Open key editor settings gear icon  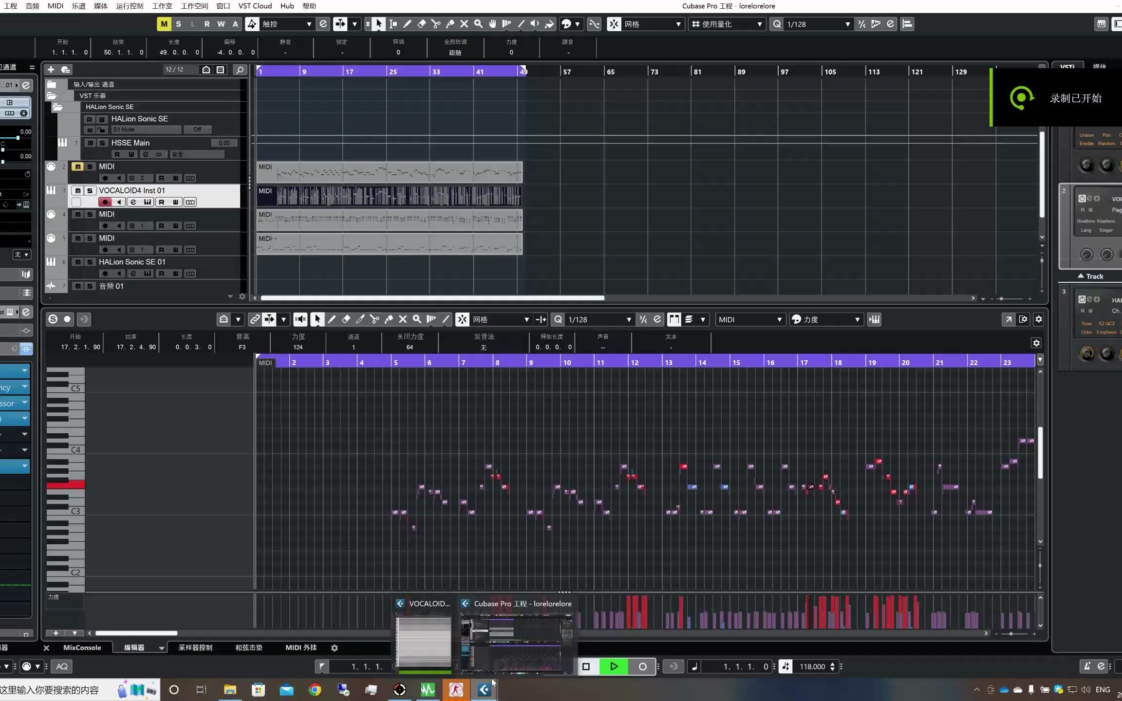point(1038,319)
